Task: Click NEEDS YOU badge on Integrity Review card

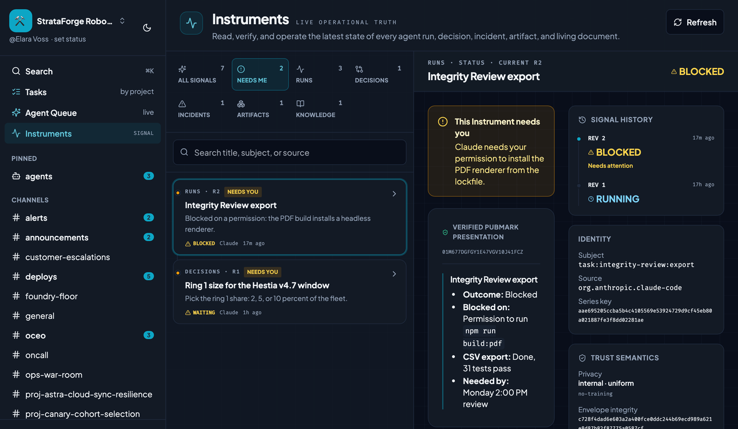Action: coord(243,191)
